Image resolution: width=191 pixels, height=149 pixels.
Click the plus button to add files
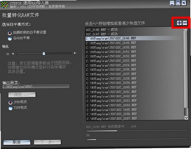click(x=179, y=23)
